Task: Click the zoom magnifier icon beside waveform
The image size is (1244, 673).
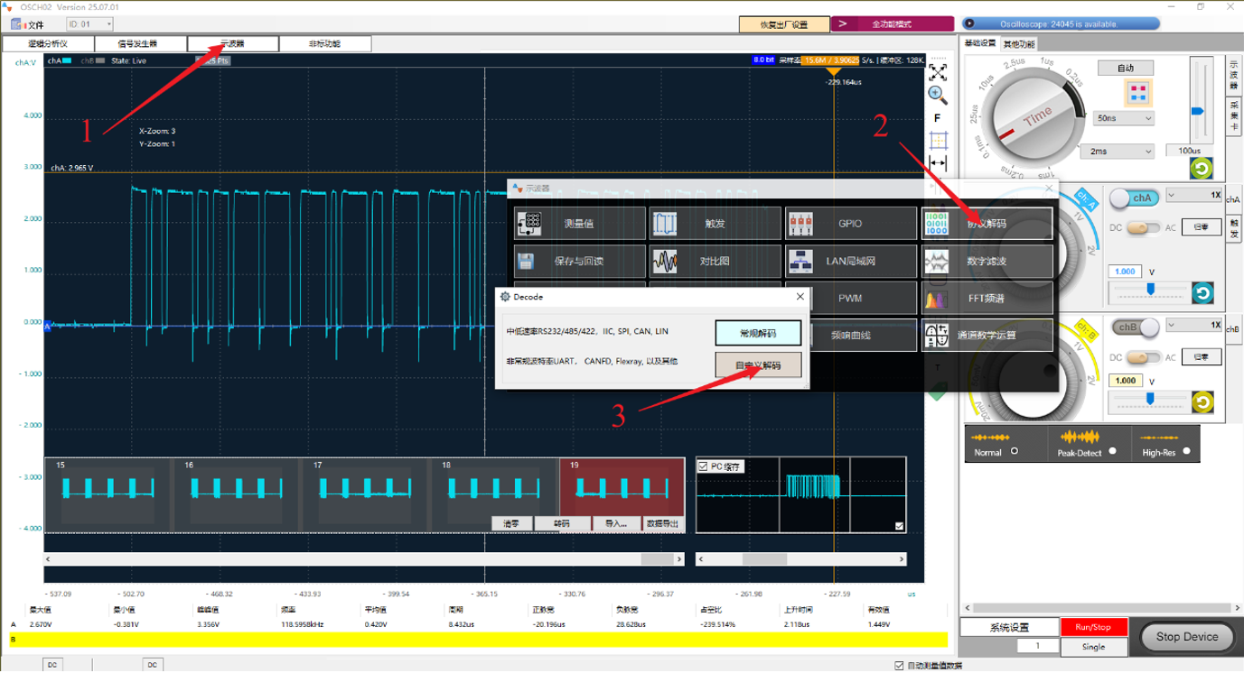Action: (938, 93)
